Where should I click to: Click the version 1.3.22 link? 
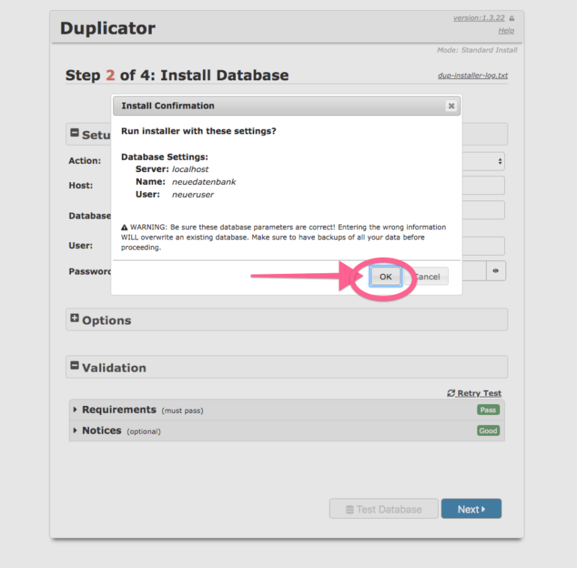[479, 18]
